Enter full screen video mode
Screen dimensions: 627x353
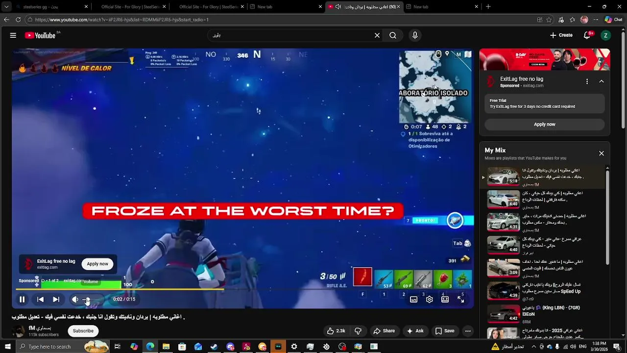[461, 299]
